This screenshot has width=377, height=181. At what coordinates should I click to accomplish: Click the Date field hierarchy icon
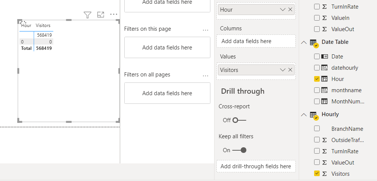[324, 57]
